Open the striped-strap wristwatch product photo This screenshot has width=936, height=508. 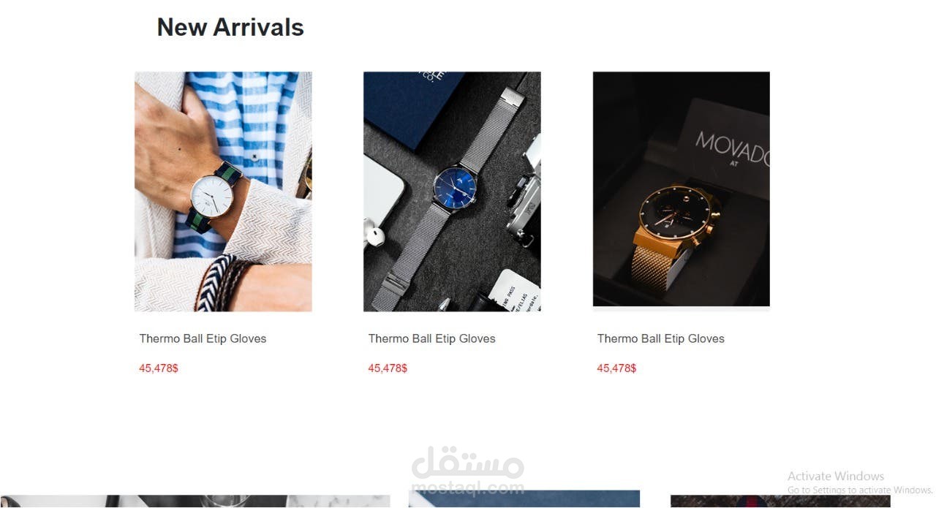223,192
